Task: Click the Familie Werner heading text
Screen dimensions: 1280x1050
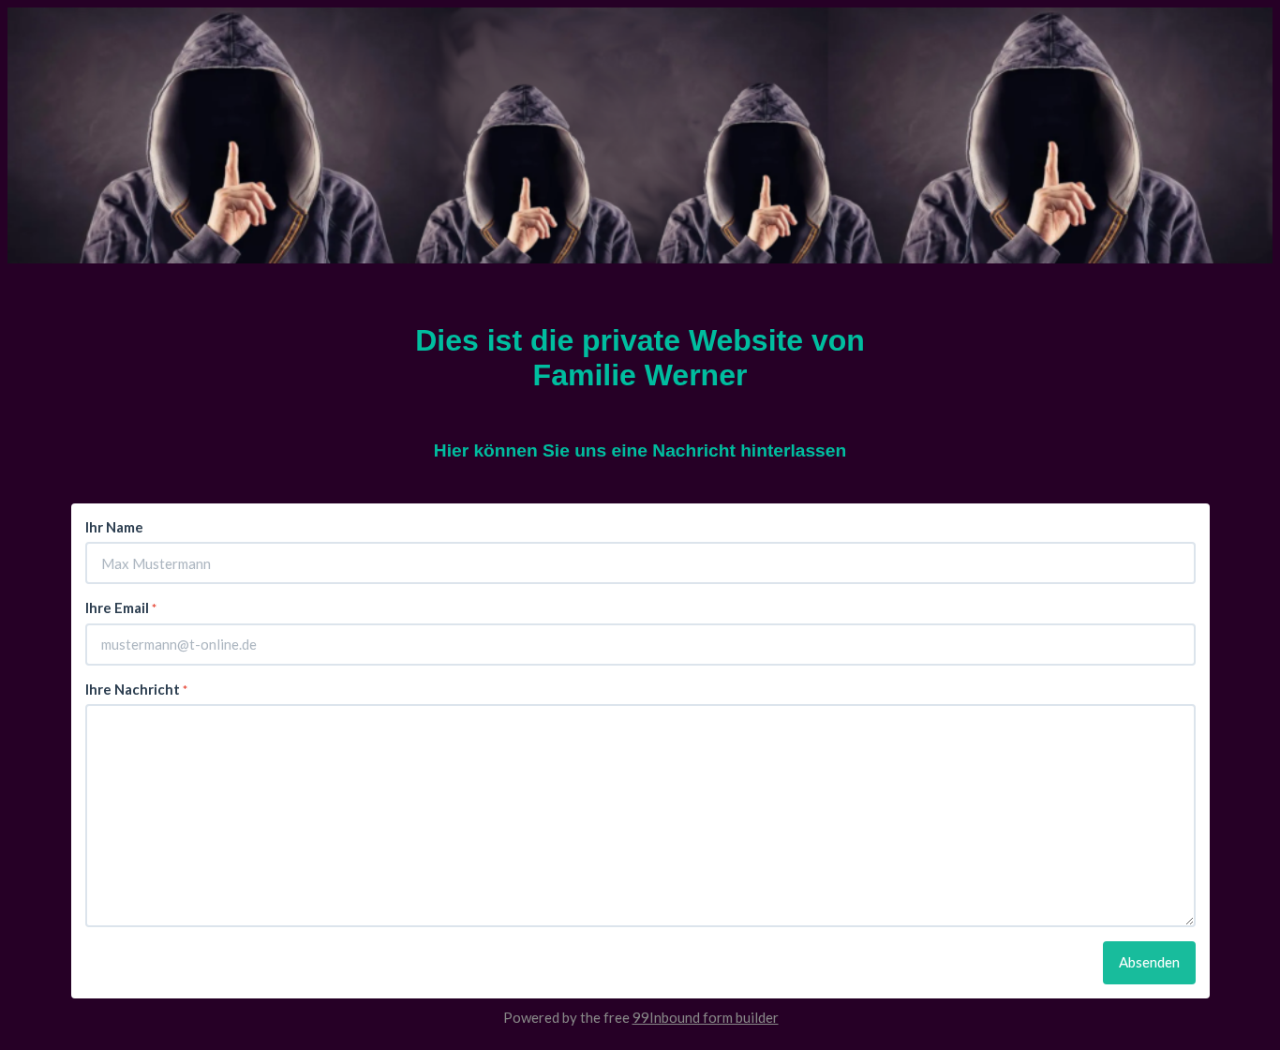Action: pyautogui.click(x=640, y=375)
